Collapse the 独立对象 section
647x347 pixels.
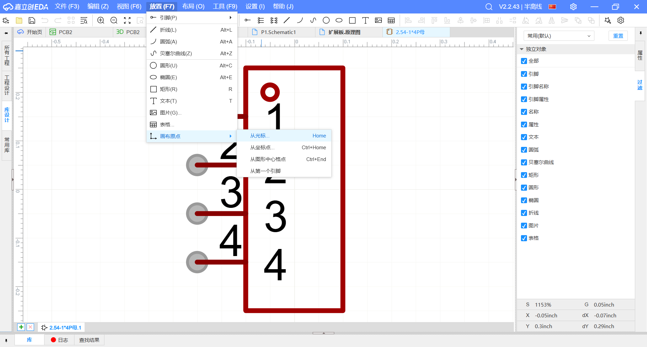[522, 49]
